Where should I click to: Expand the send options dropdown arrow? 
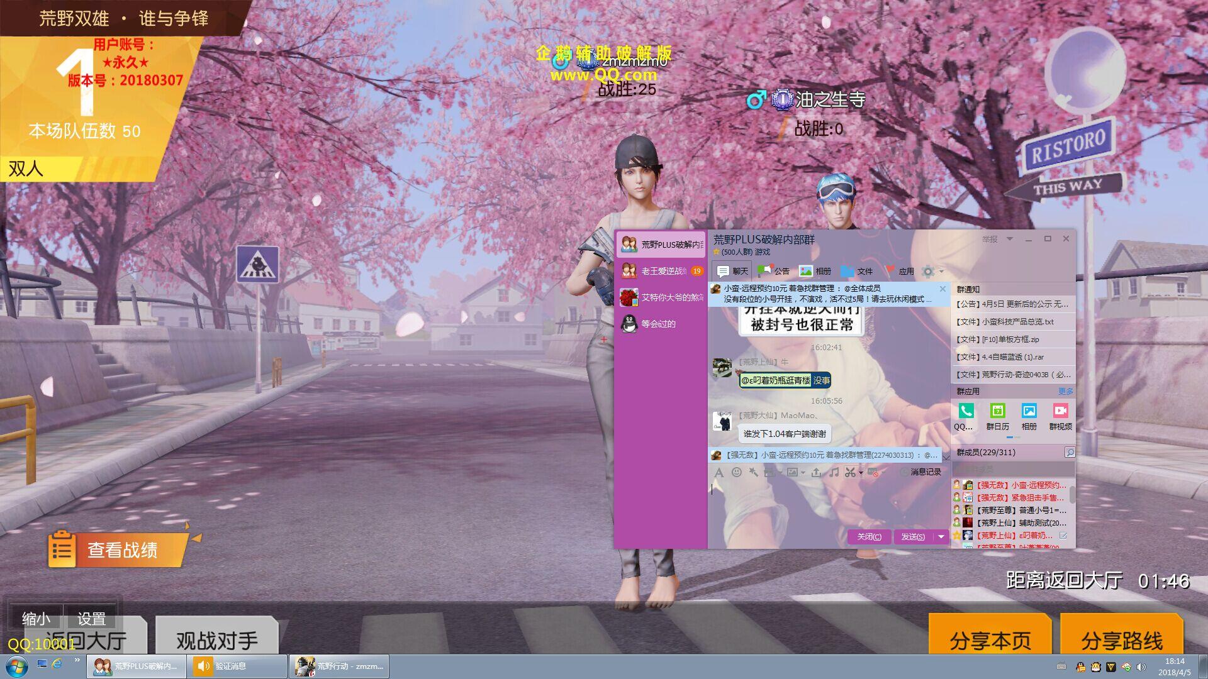click(941, 536)
